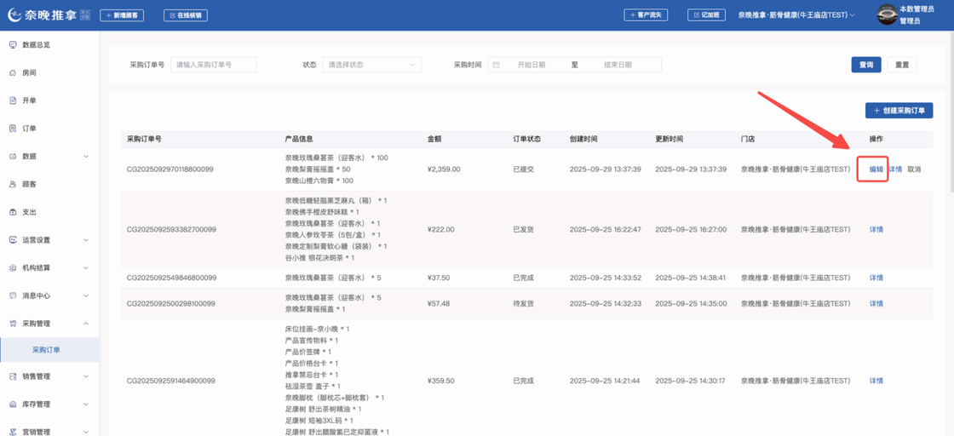Click the 运营设置 icon in sidebar
The height and width of the screenshot is (436, 954).
coord(13,239)
